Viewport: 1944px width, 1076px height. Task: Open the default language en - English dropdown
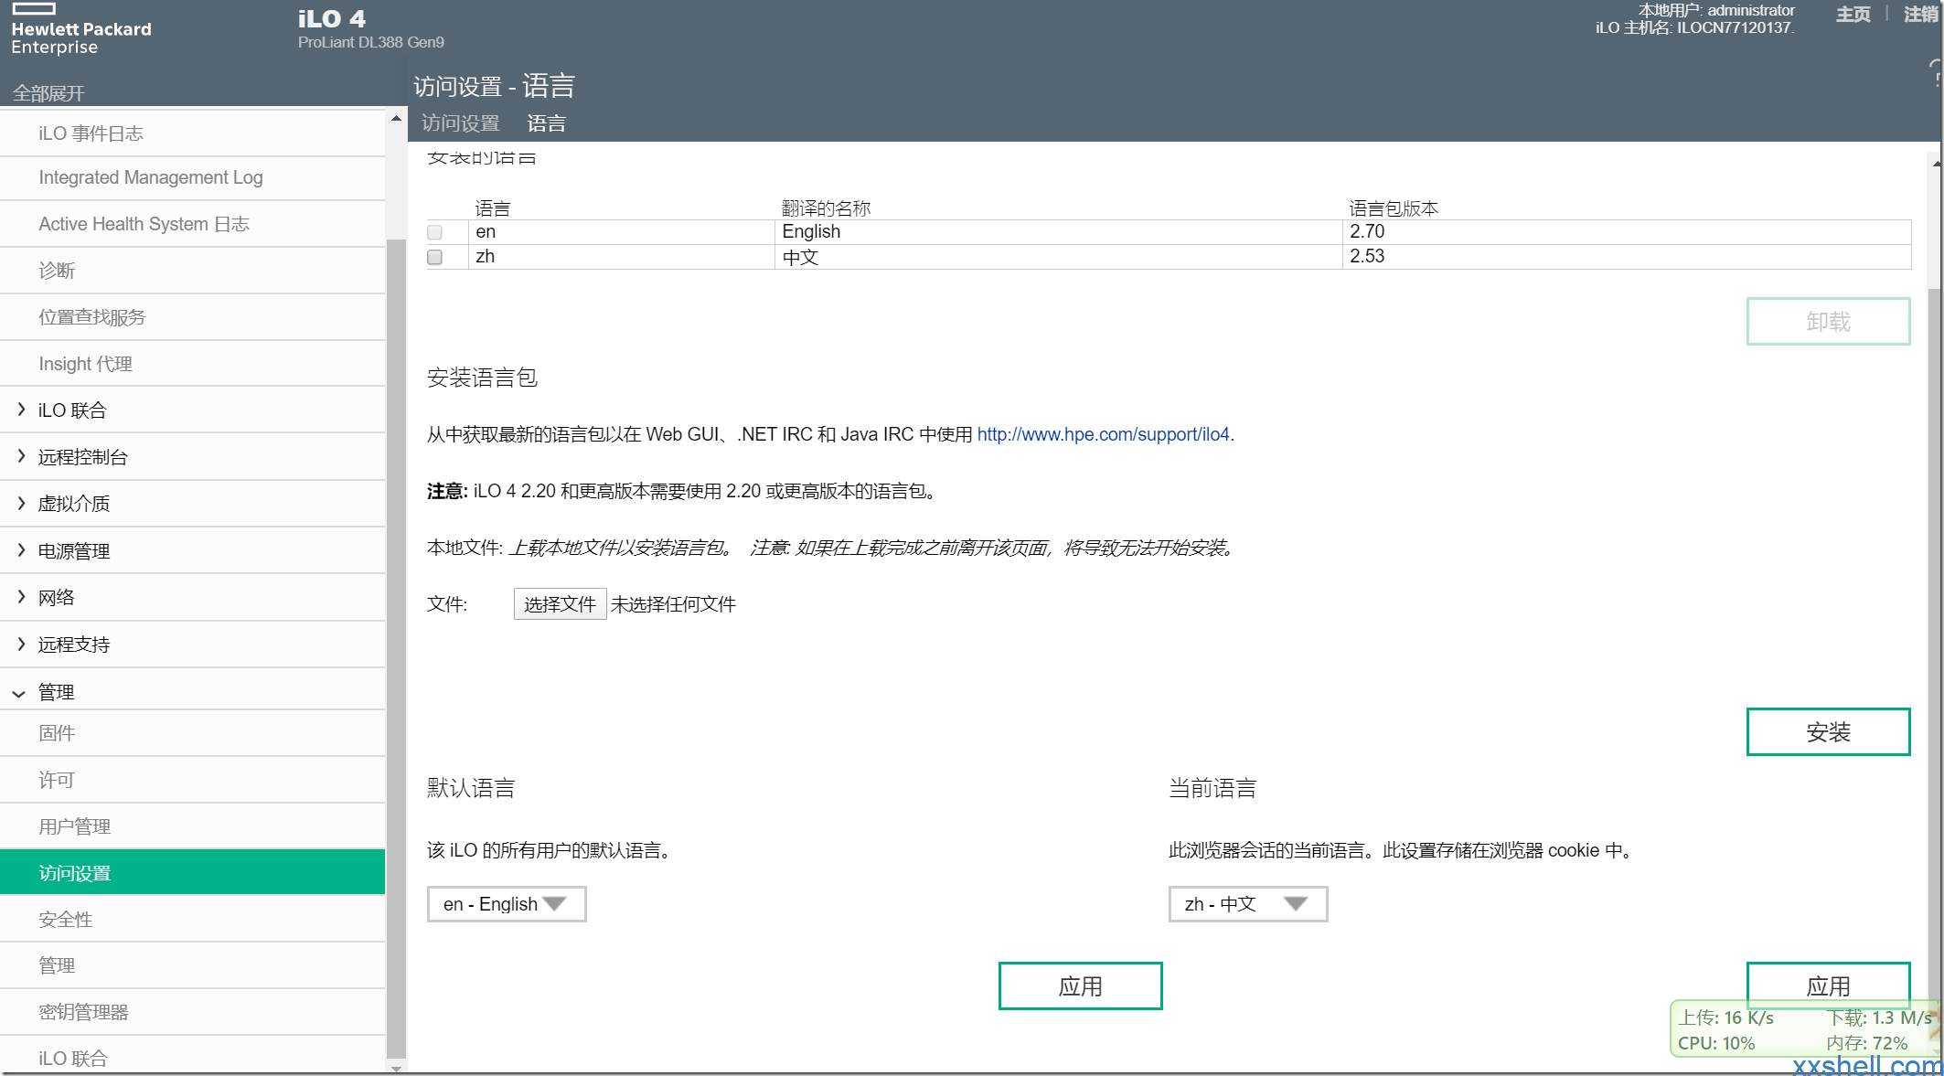click(507, 904)
